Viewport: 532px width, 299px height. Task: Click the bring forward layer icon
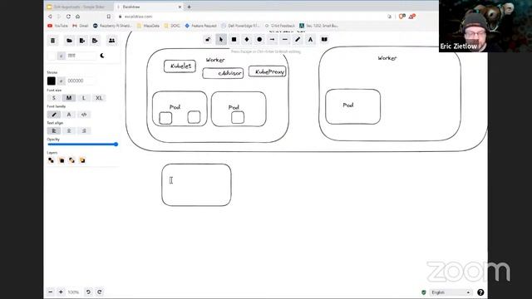[x=71, y=160]
